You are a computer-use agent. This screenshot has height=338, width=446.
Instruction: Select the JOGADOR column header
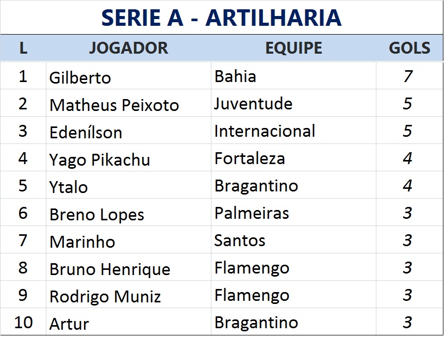[x=128, y=48]
